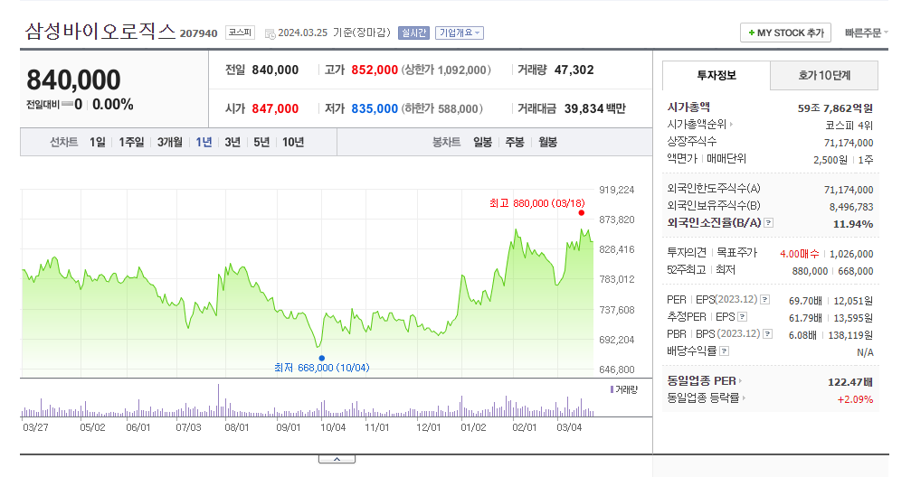Switch to the 호가10단계 tab

coord(824,76)
